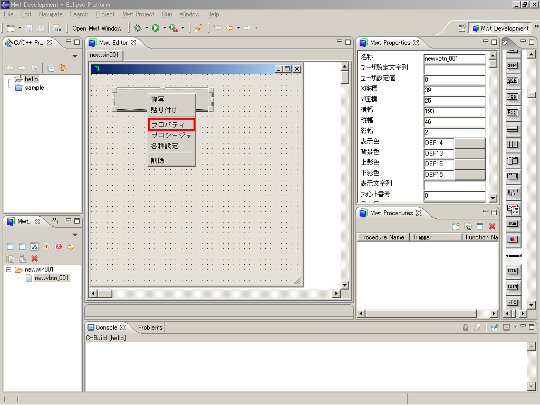
Task: Choose 複写 from the context menu
Action: [x=171, y=99]
